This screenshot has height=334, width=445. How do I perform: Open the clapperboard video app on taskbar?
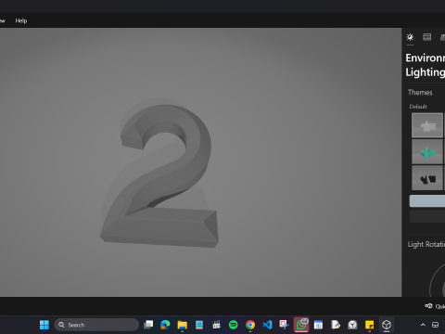(216, 325)
